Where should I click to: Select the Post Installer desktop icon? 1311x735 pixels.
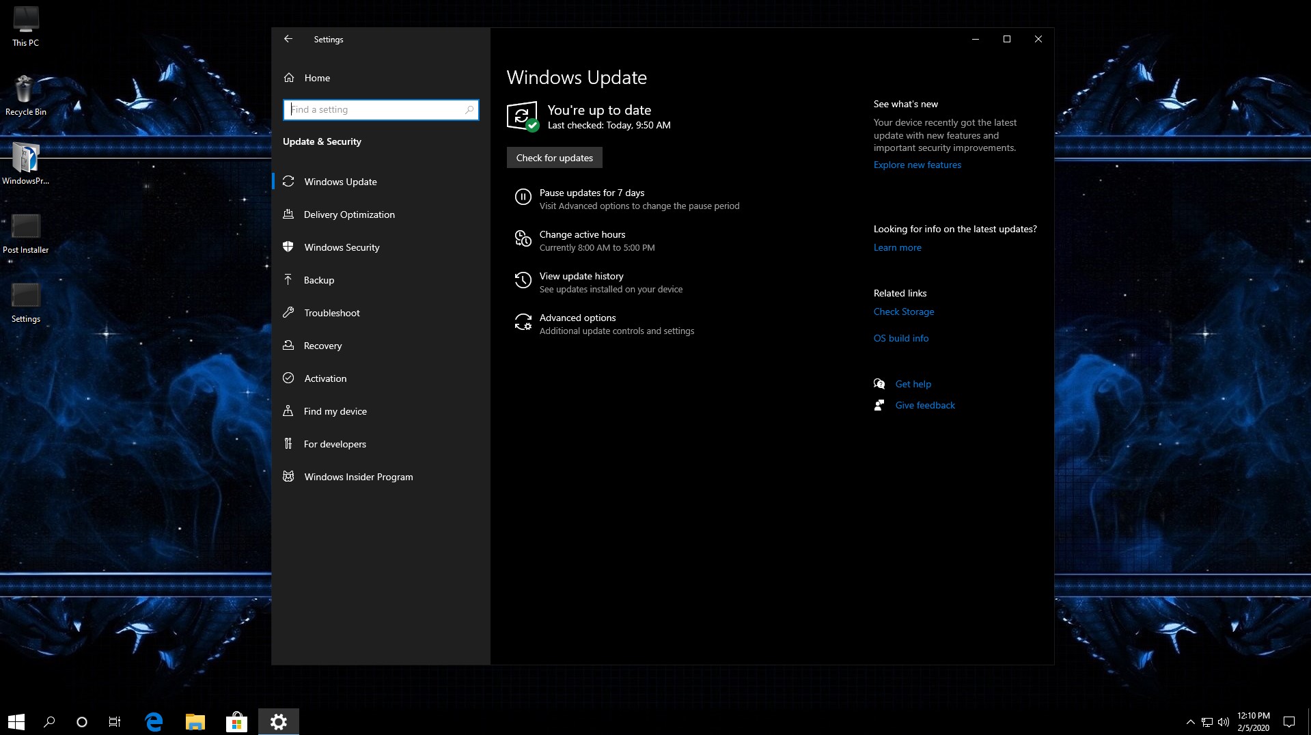[x=26, y=234]
